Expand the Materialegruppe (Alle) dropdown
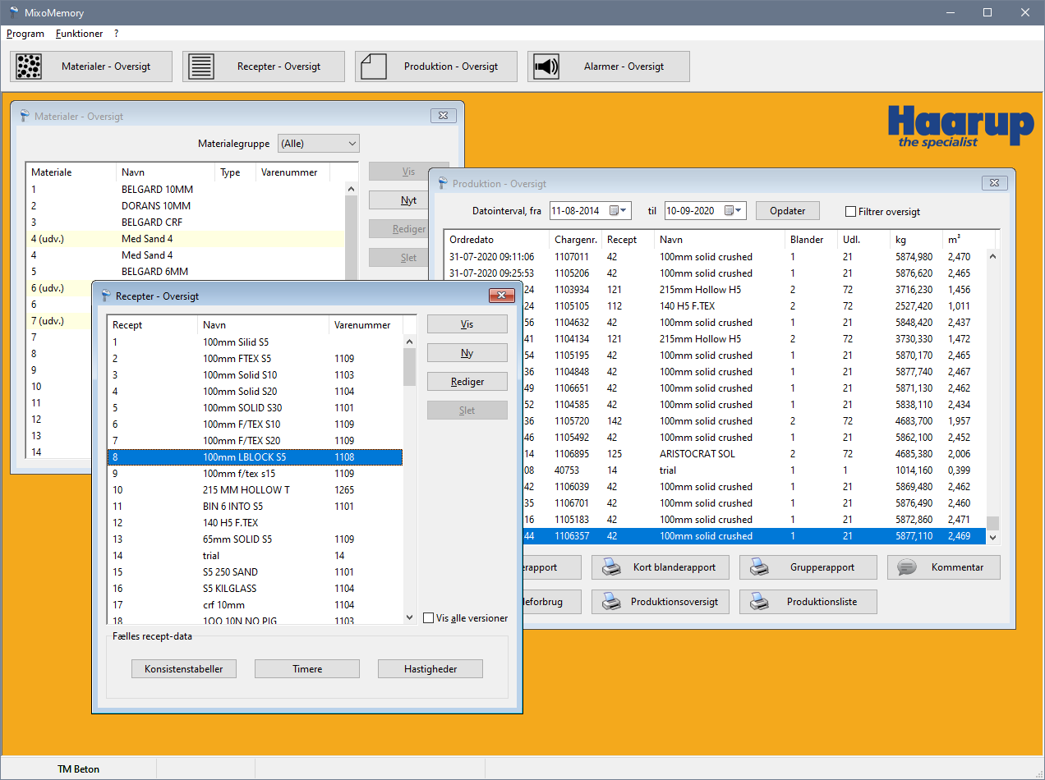This screenshot has height=780, width=1045. click(352, 144)
